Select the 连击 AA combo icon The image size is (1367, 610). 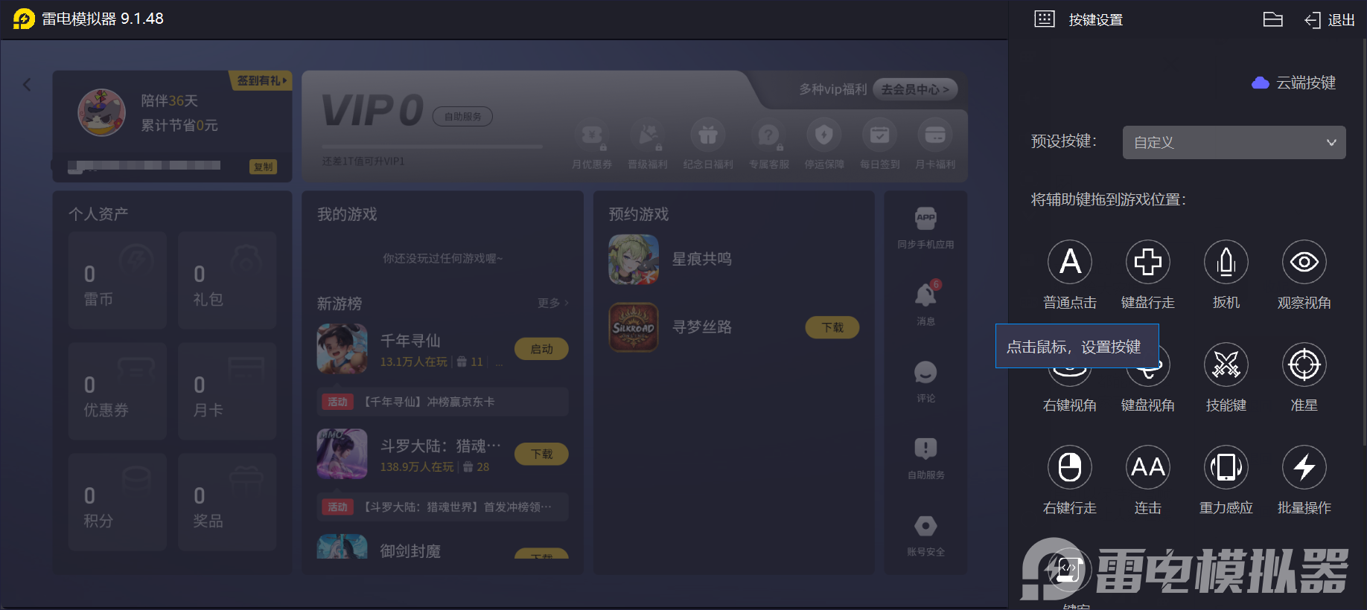[1148, 467]
